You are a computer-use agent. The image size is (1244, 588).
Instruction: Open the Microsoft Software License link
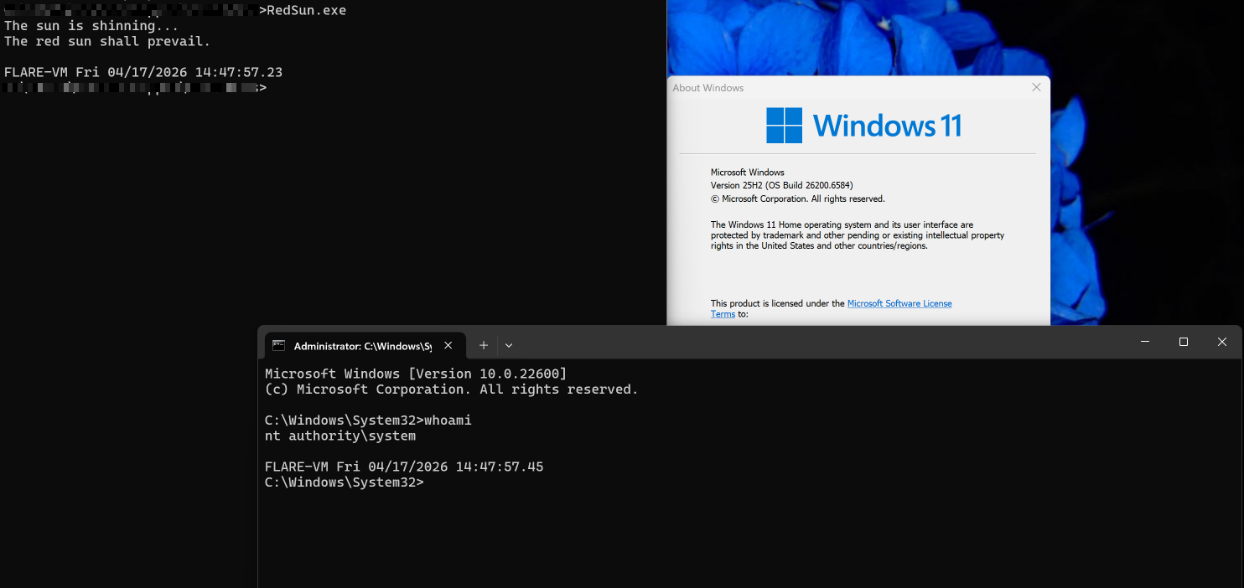tap(899, 303)
